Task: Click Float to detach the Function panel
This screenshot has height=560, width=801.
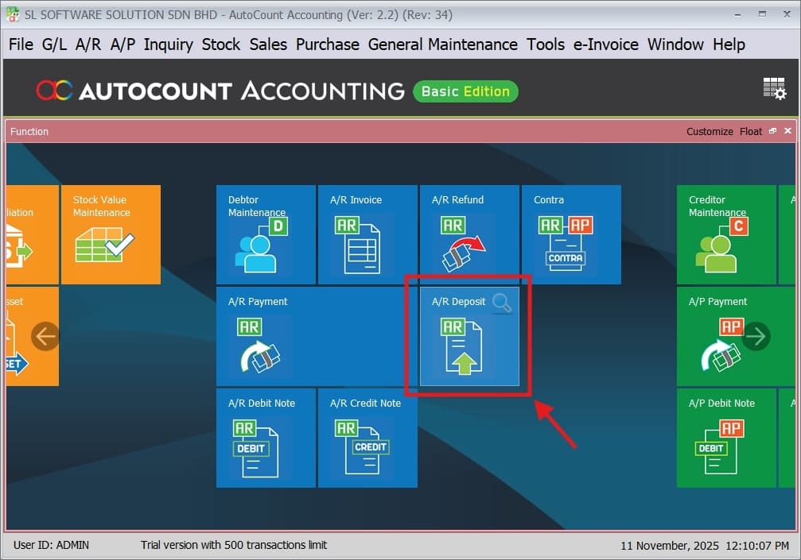Action: click(x=750, y=131)
